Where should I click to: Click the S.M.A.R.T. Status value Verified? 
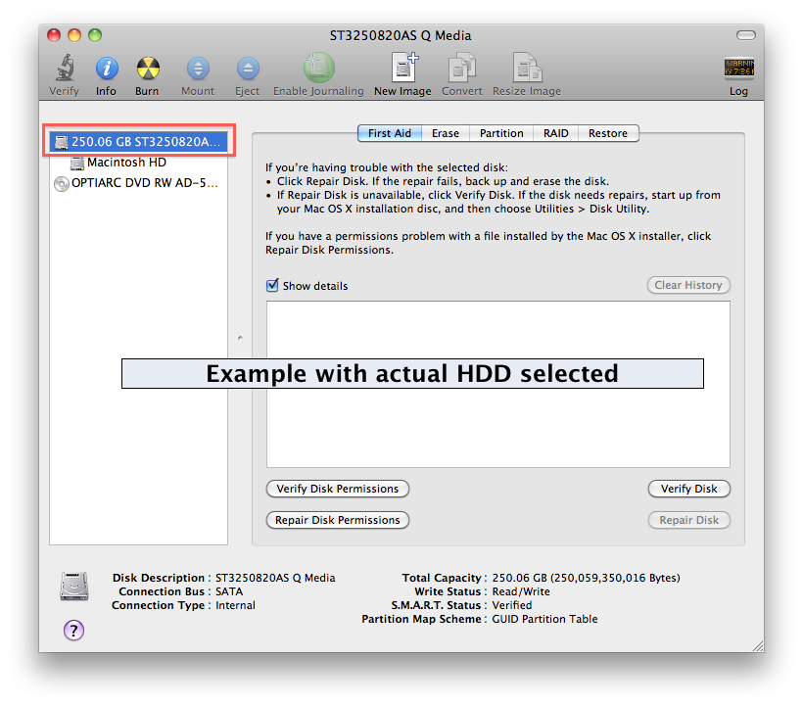tap(512, 605)
